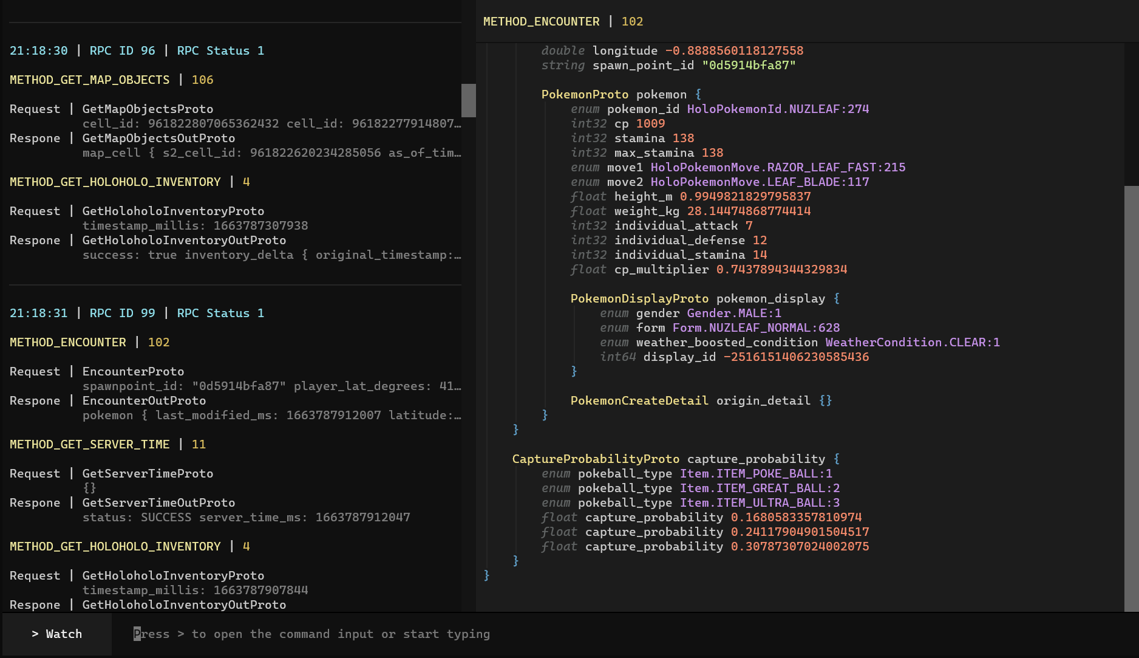Click gender Gender.MALE:1 value
Viewport: 1139px width, 658px height.
735,313
